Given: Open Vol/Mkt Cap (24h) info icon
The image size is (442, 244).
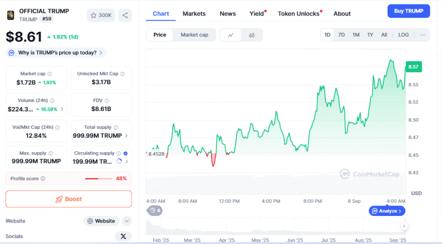Looking at the screenshot, I should click(x=57, y=128).
